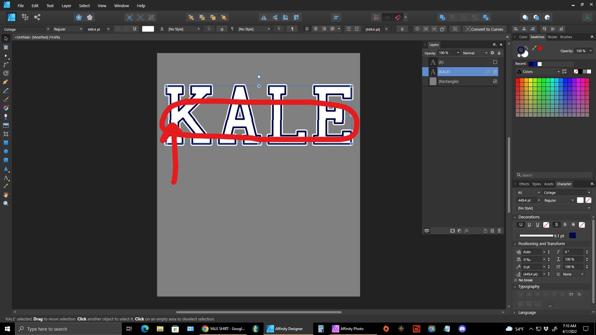Select the Move tool
The height and width of the screenshot is (335, 596).
pyautogui.click(x=6, y=38)
